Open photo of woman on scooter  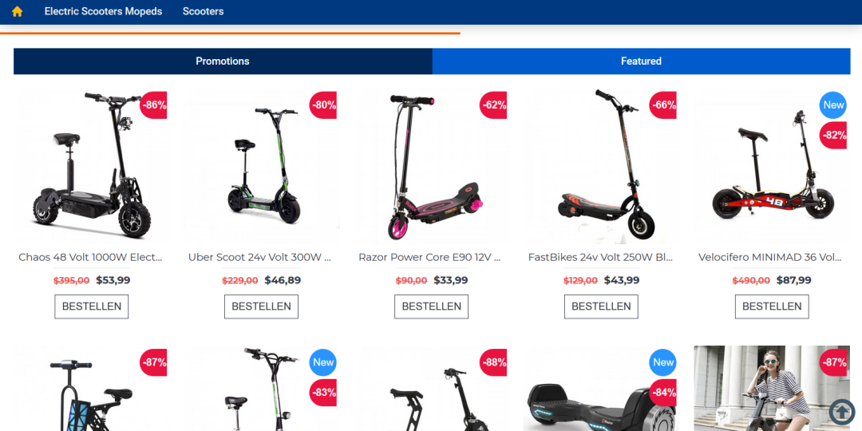[x=772, y=388]
